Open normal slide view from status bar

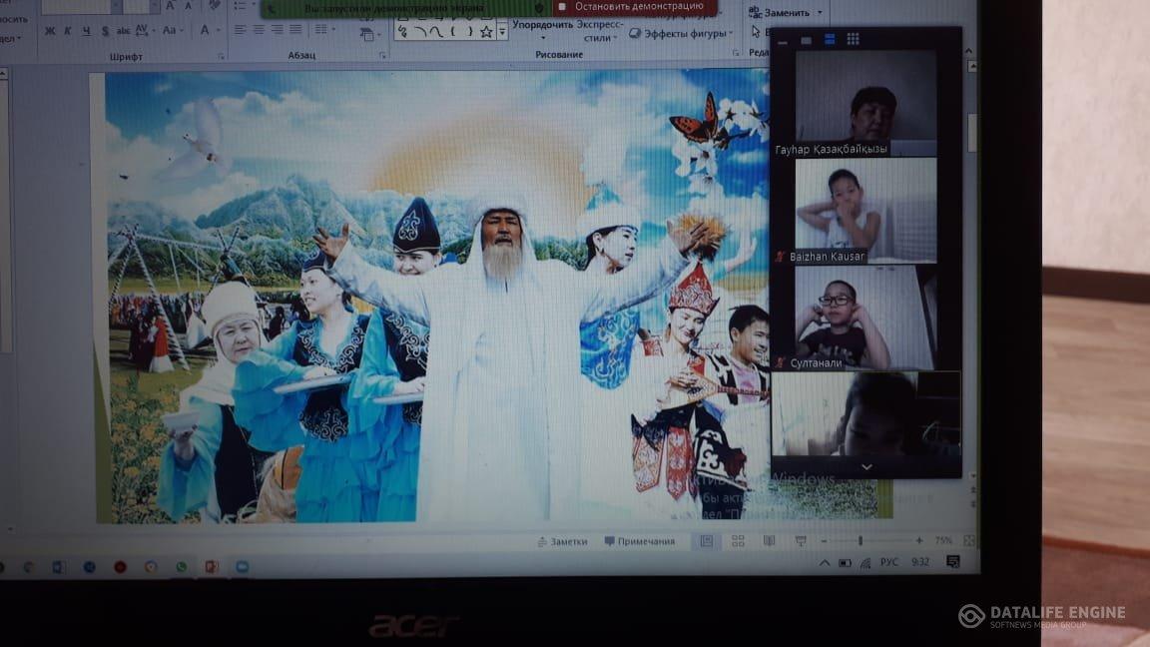coord(707,541)
